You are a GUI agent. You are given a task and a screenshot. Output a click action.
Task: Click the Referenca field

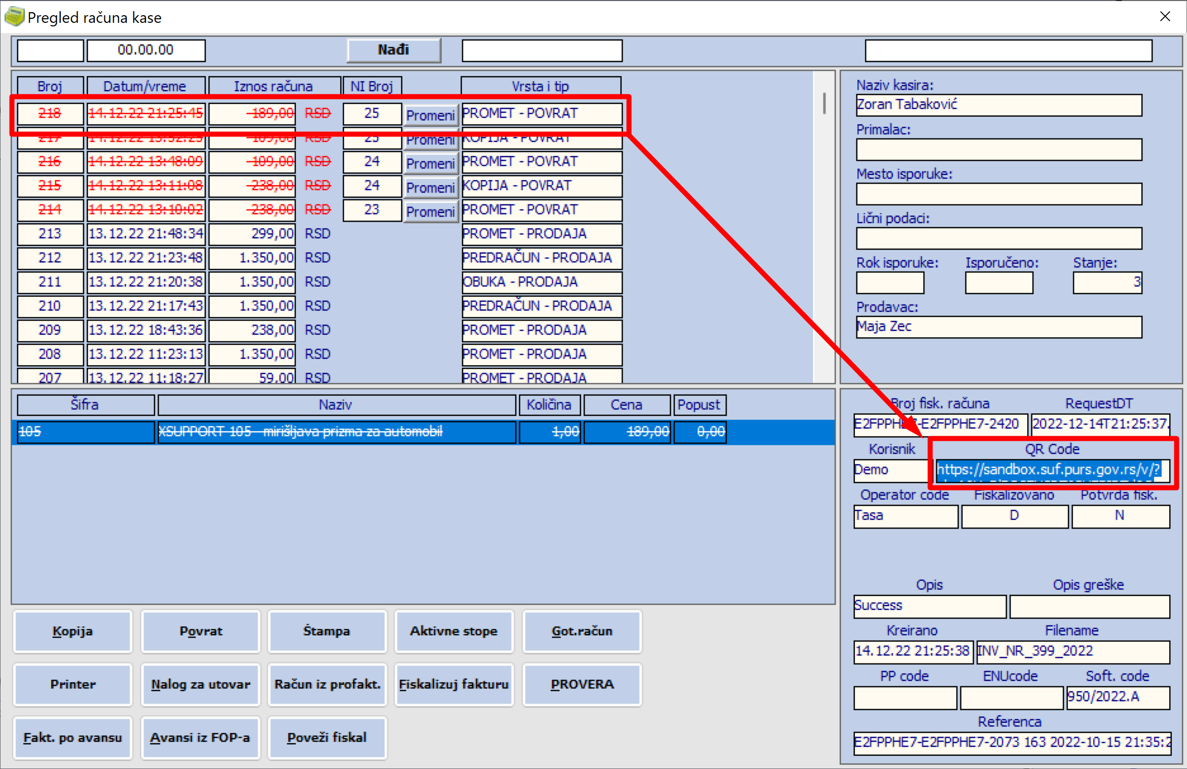(1012, 743)
